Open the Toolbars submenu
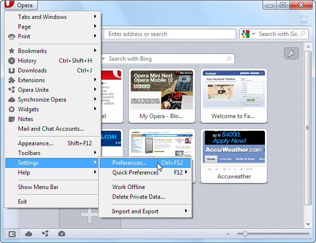This screenshot has width=316, height=243. tap(53, 153)
